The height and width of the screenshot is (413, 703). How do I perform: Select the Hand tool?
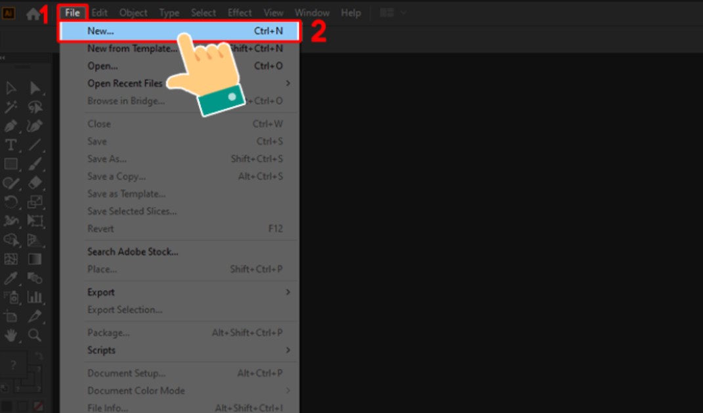(11, 335)
